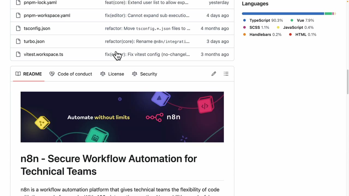
Task: Click blue TypeScript segment of language bar
Action: click(x=283, y=14)
